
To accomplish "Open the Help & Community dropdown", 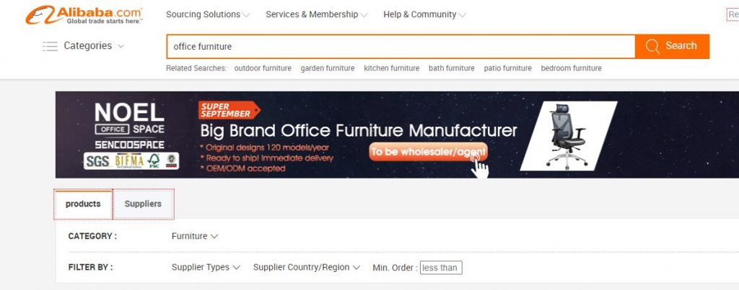I will point(424,14).
